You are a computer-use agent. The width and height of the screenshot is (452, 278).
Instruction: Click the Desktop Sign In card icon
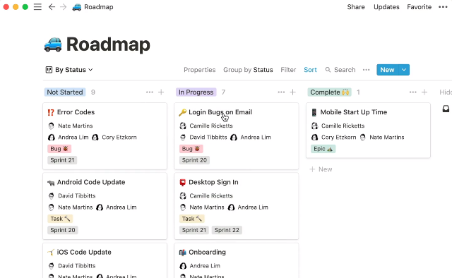pyautogui.click(x=182, y=182)
